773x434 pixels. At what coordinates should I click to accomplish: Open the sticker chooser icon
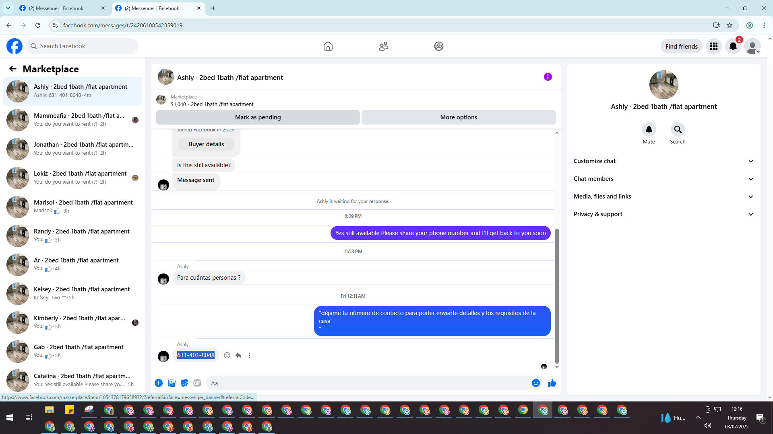[x=184, y=383]
